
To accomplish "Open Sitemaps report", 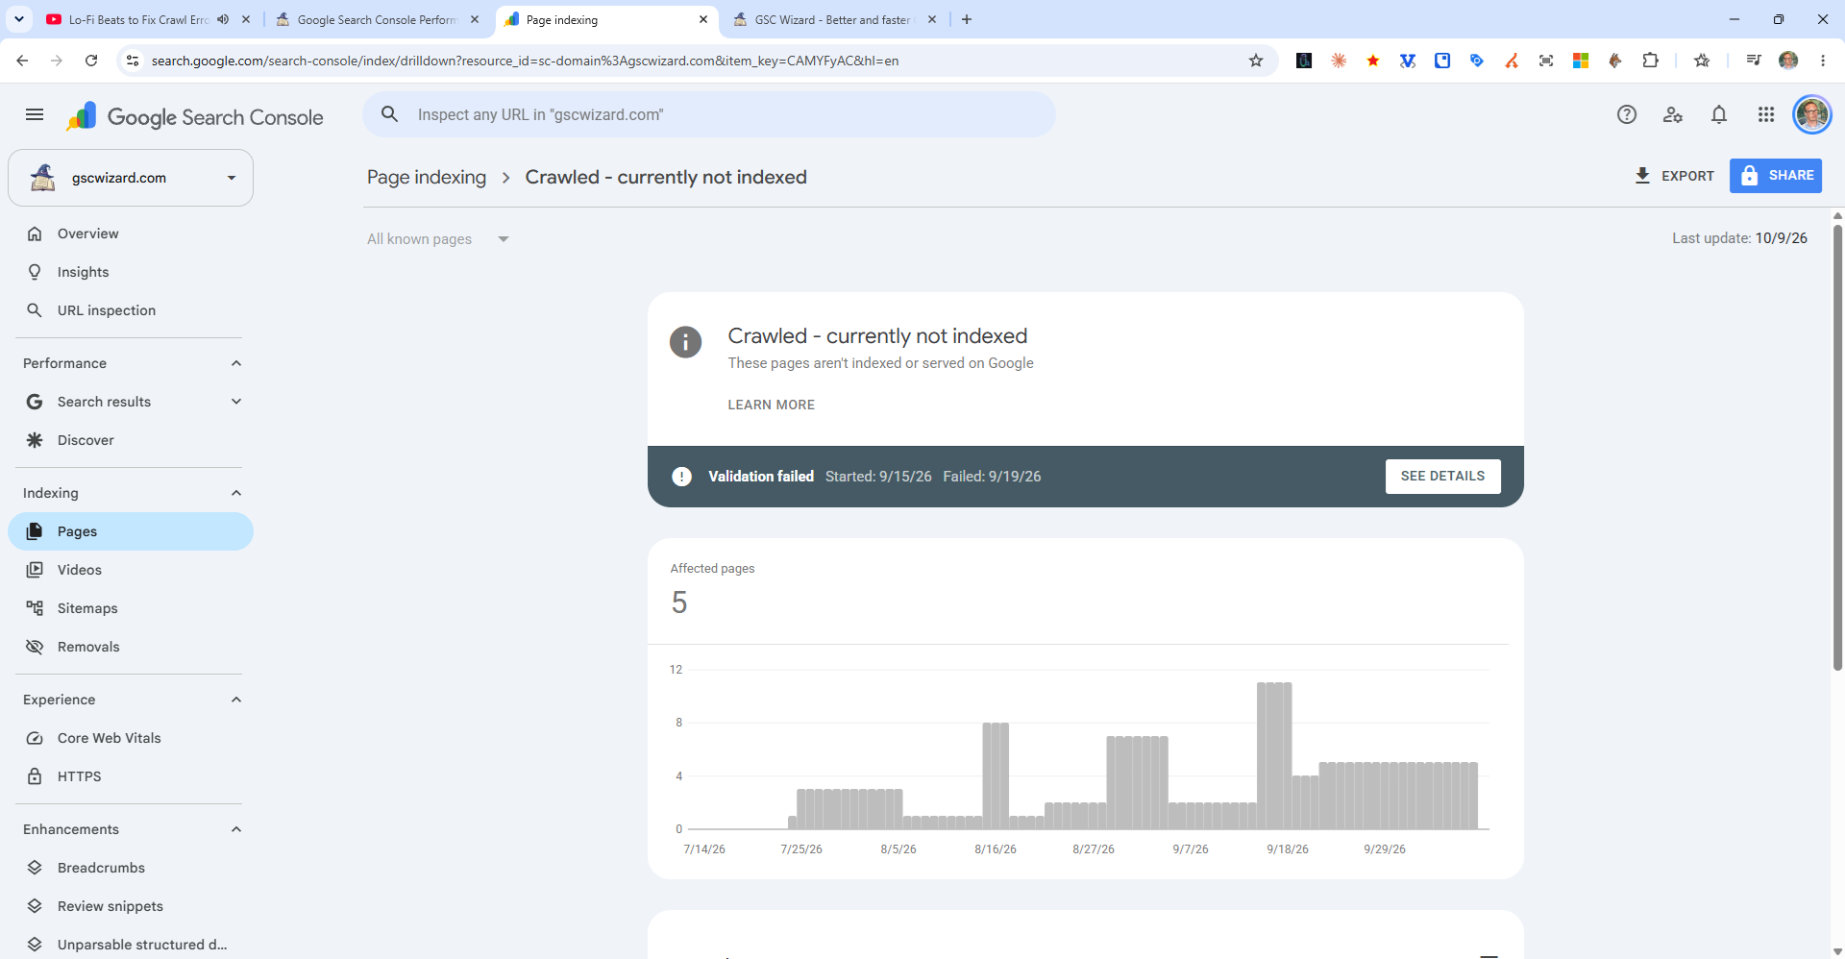I will (x=131, y=608).
